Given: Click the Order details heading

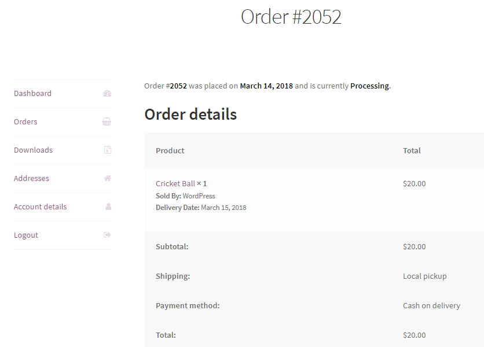Looking at the screenshot, I should (x=190, y=115).
